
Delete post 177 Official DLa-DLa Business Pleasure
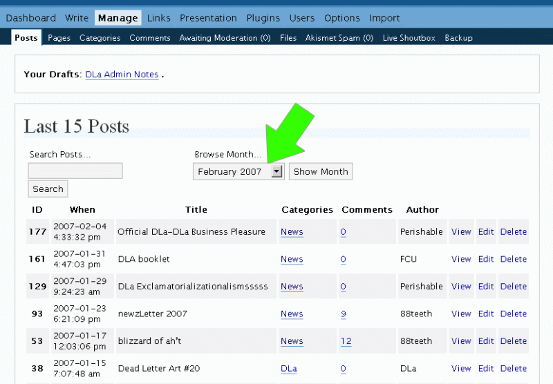[514, 231]
